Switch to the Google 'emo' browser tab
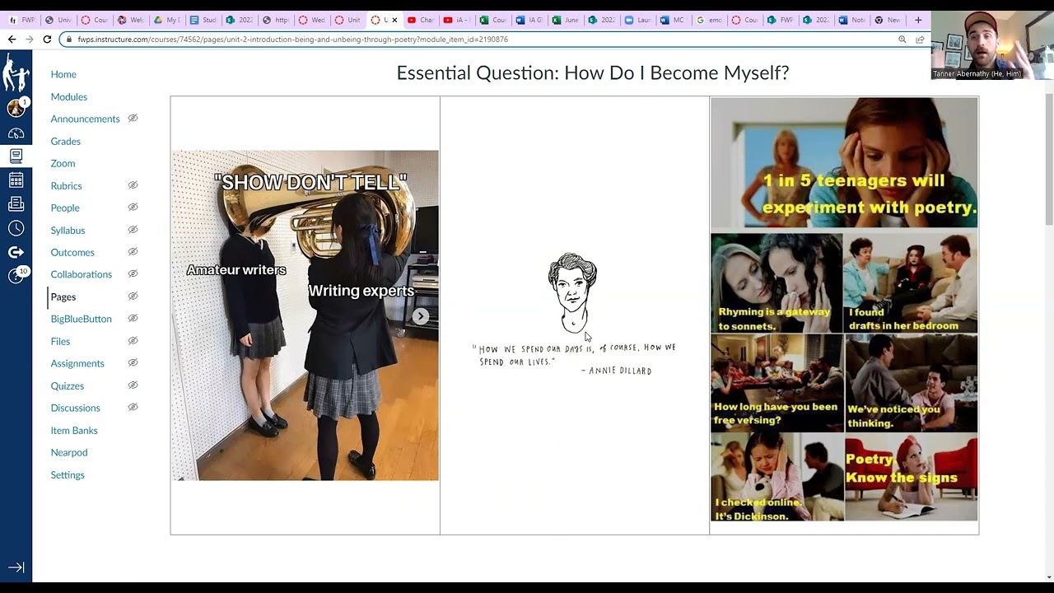The width and height of the screenshot is (1054, 593). click(x=709, y=20)
